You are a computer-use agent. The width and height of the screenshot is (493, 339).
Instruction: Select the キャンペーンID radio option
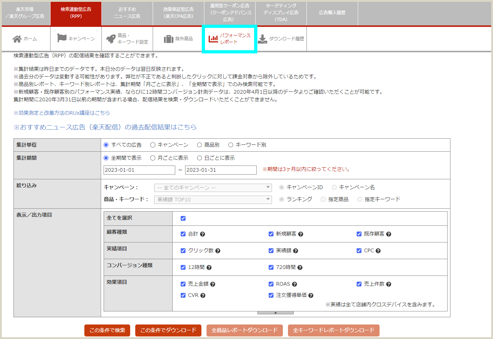pyautogui.click(x=281, y=187)
